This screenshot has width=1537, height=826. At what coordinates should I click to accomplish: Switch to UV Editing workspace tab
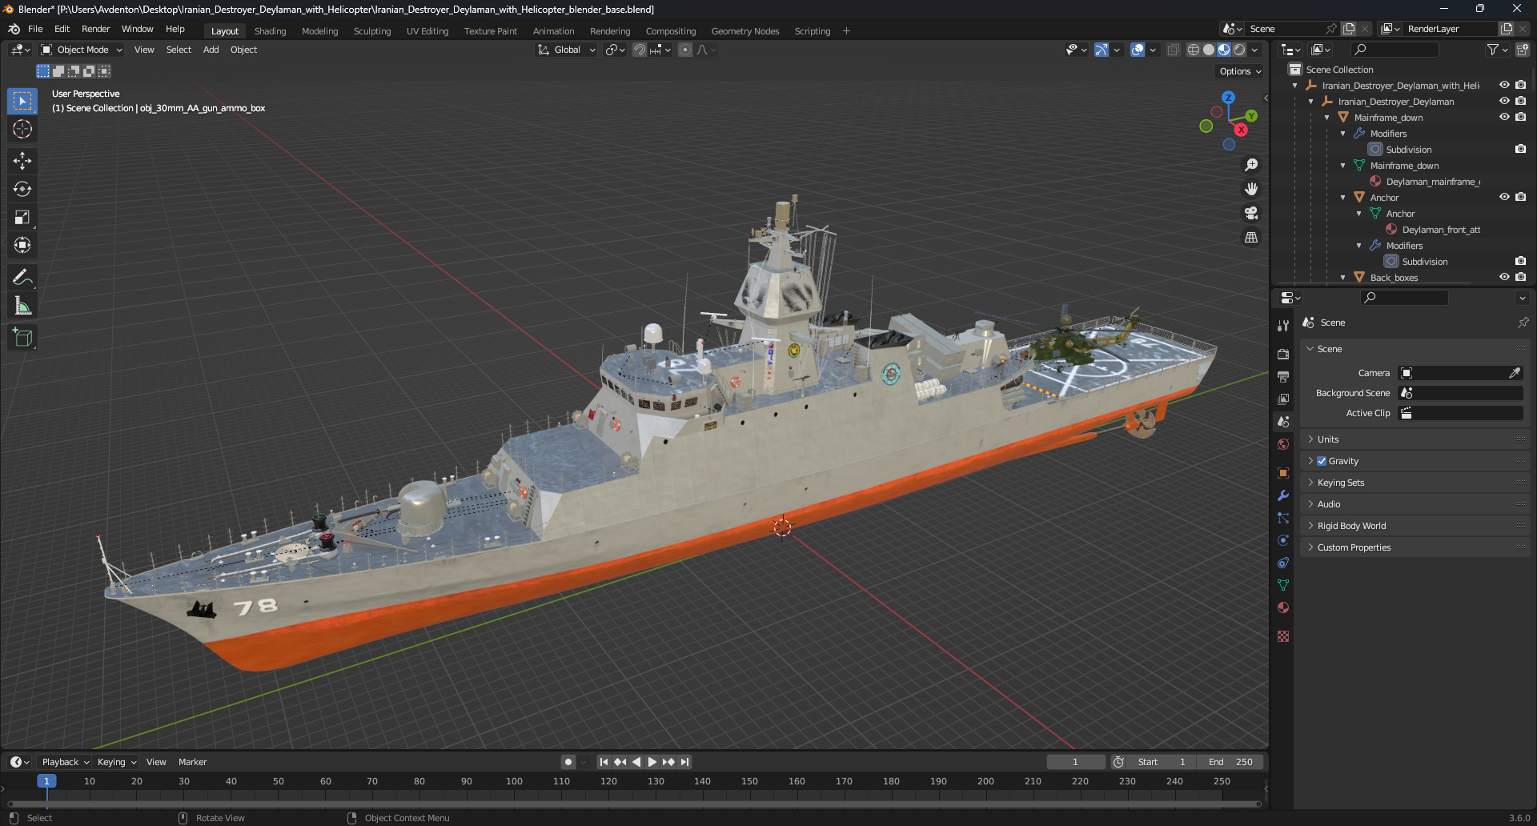click(427, 31)
